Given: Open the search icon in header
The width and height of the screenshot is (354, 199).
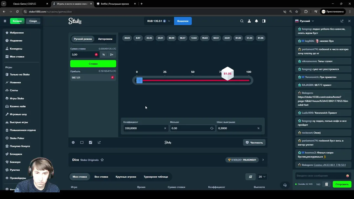Looking at the screenshot, I should click(242, 21).
